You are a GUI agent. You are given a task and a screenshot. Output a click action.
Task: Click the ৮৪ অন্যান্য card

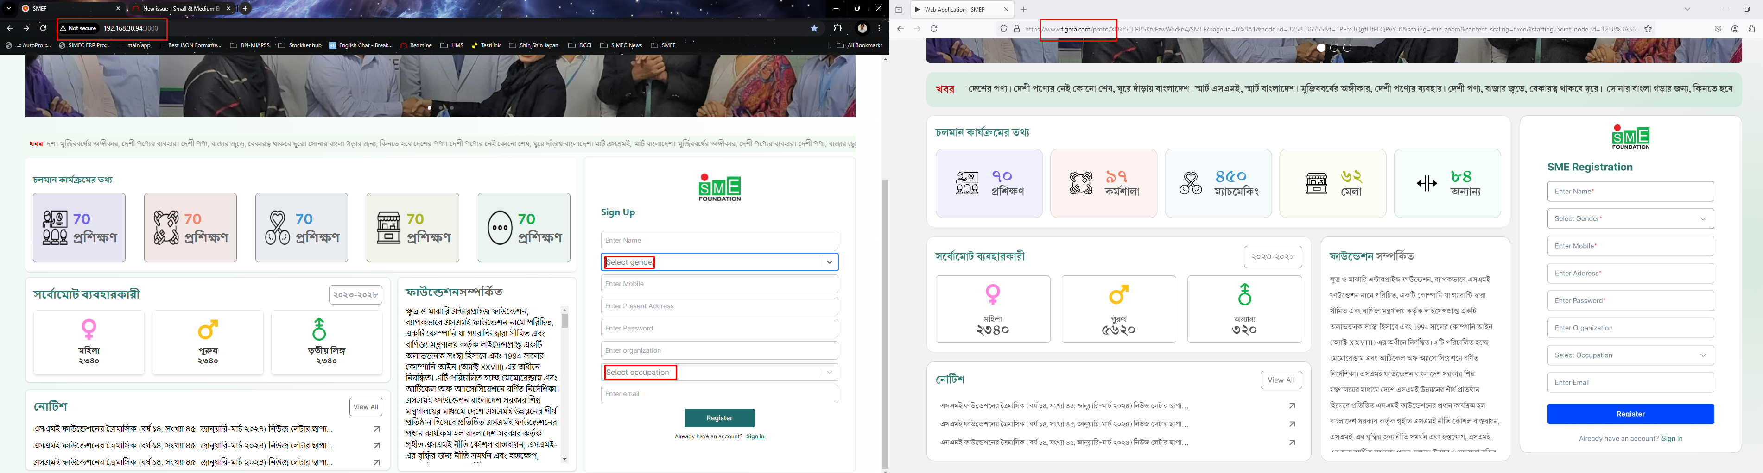(x=1447, y=183)
